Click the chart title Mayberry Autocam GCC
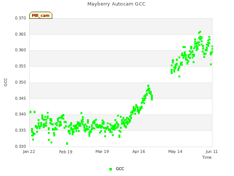Screen dimensions: 234x176 [x=116, y=4]
